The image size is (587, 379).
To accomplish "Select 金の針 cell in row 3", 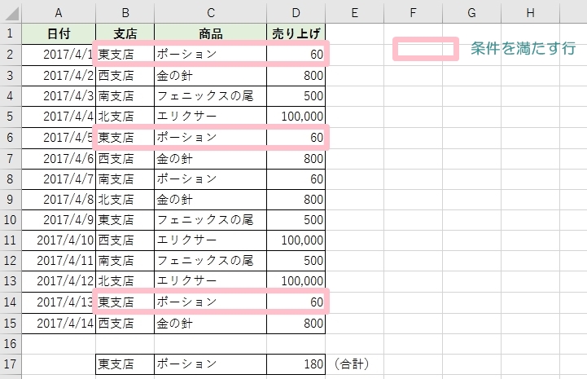I will click(210, 76).
